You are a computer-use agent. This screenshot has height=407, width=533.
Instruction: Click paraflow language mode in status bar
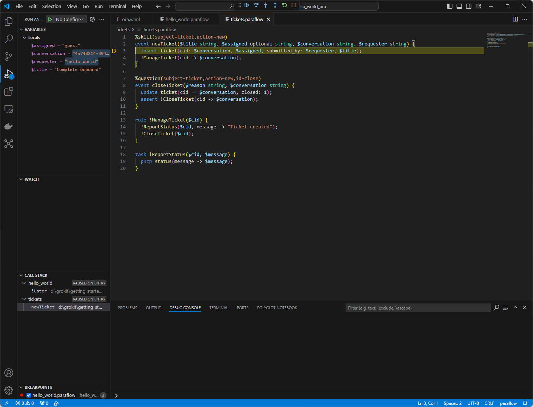click(x=508, y=403)
